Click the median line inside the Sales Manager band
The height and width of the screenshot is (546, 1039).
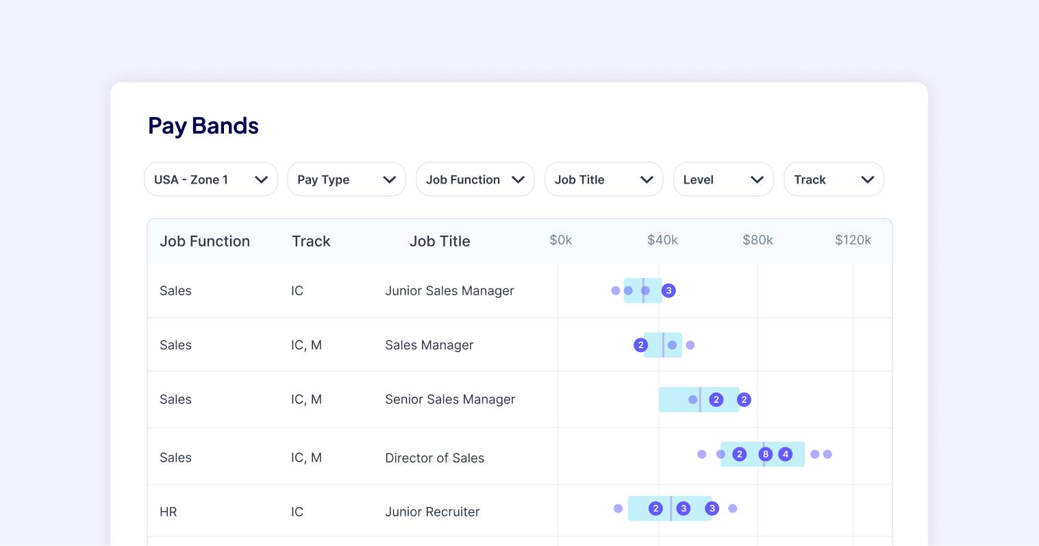pyautogui.click(x=663, y=345)
